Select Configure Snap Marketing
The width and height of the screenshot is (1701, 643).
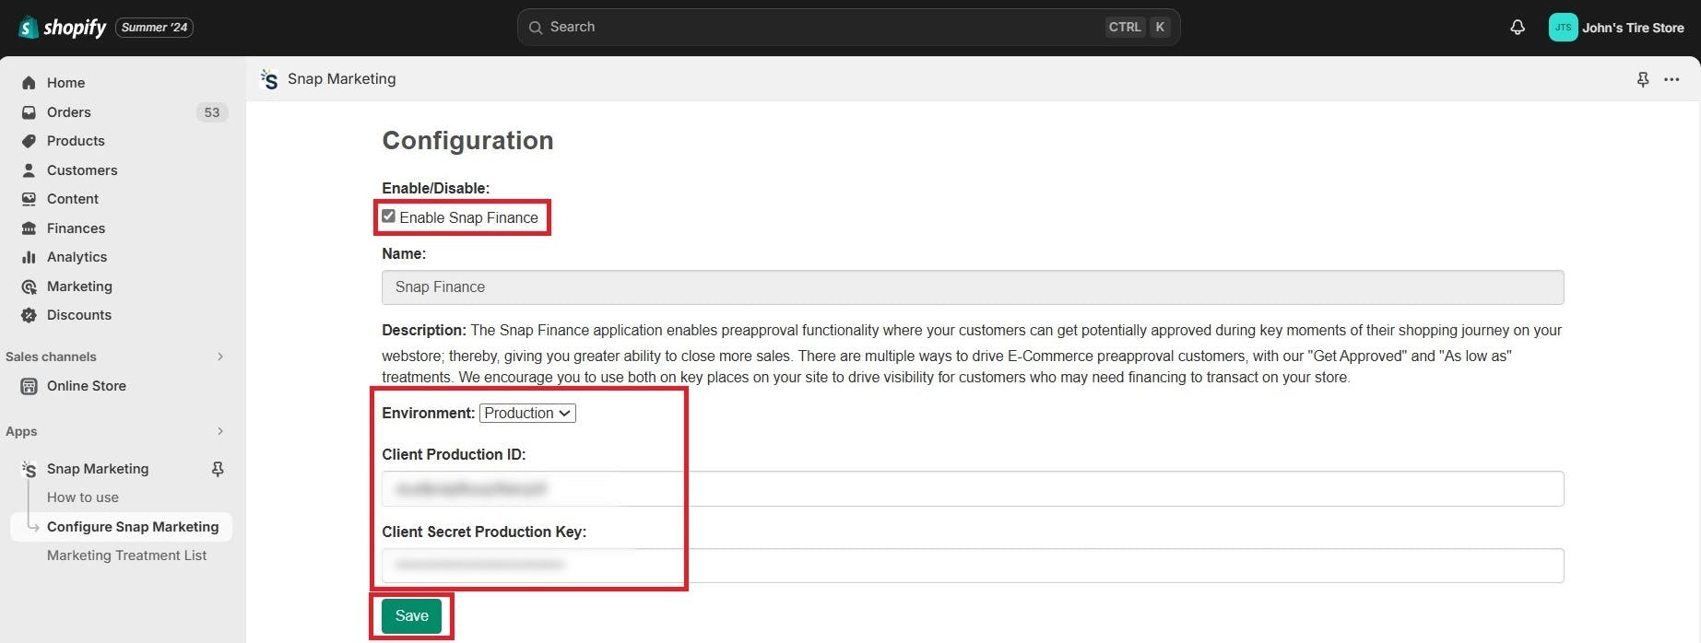121,527
